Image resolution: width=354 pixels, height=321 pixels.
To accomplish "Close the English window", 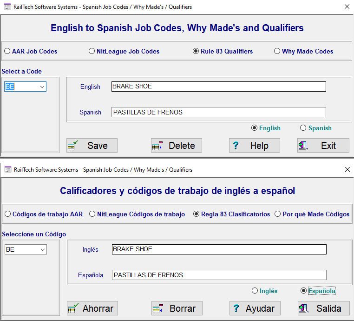I will [x=347, y=7].
